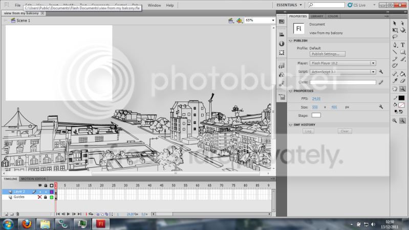Open the Align panel icon

click(x=282, y=34)
